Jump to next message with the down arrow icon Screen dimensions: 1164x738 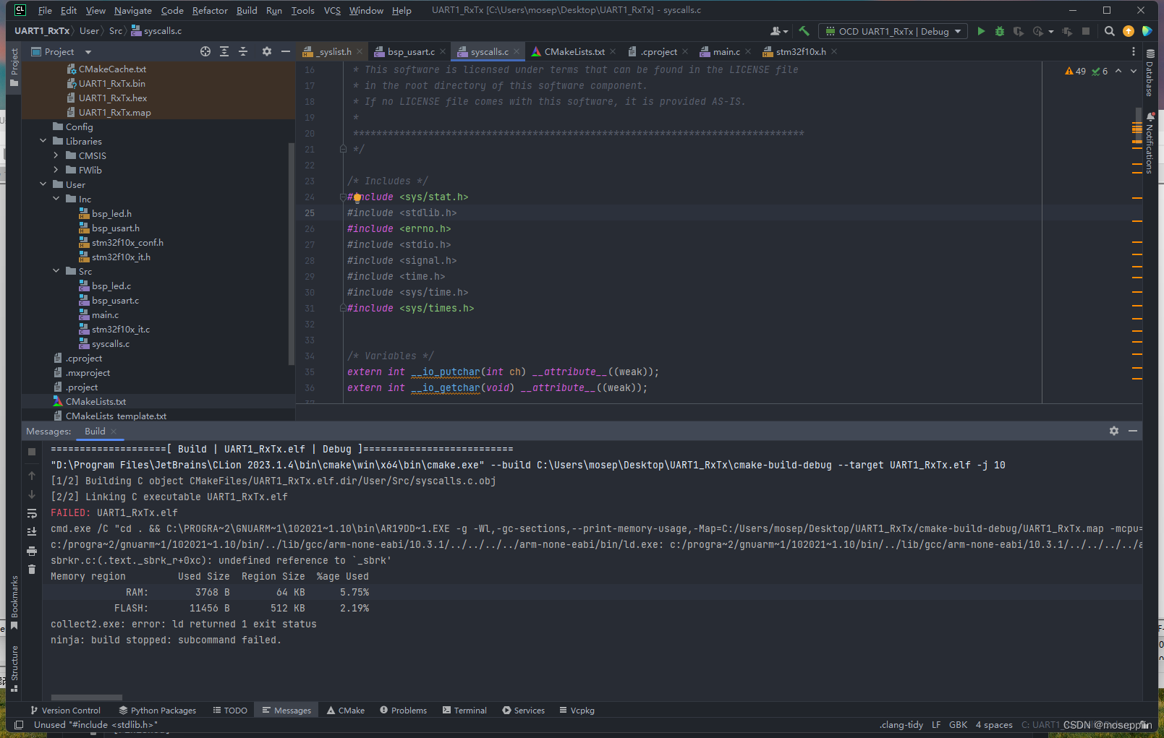click(x=32, y=494)
